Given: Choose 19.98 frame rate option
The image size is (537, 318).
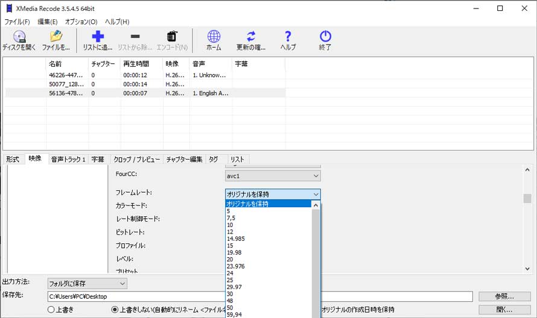Looking at the screenshot, I should point(268,252).
